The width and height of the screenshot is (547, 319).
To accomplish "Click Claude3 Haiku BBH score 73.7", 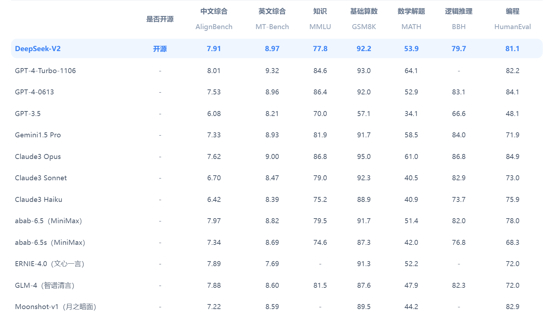I will pyautogui.click(x=459, y=199).
